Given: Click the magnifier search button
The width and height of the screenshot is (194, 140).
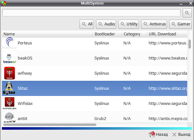Looking at the screenshot, I should (x=187, y=13).
